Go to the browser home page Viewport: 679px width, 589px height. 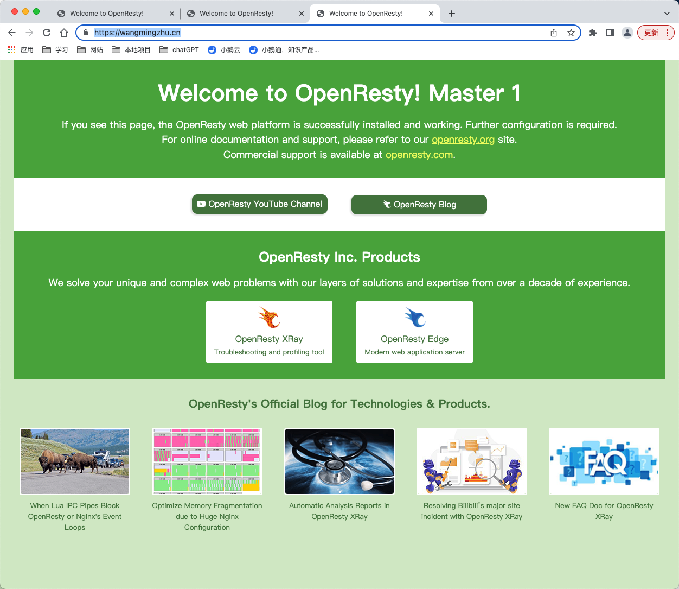64,33
